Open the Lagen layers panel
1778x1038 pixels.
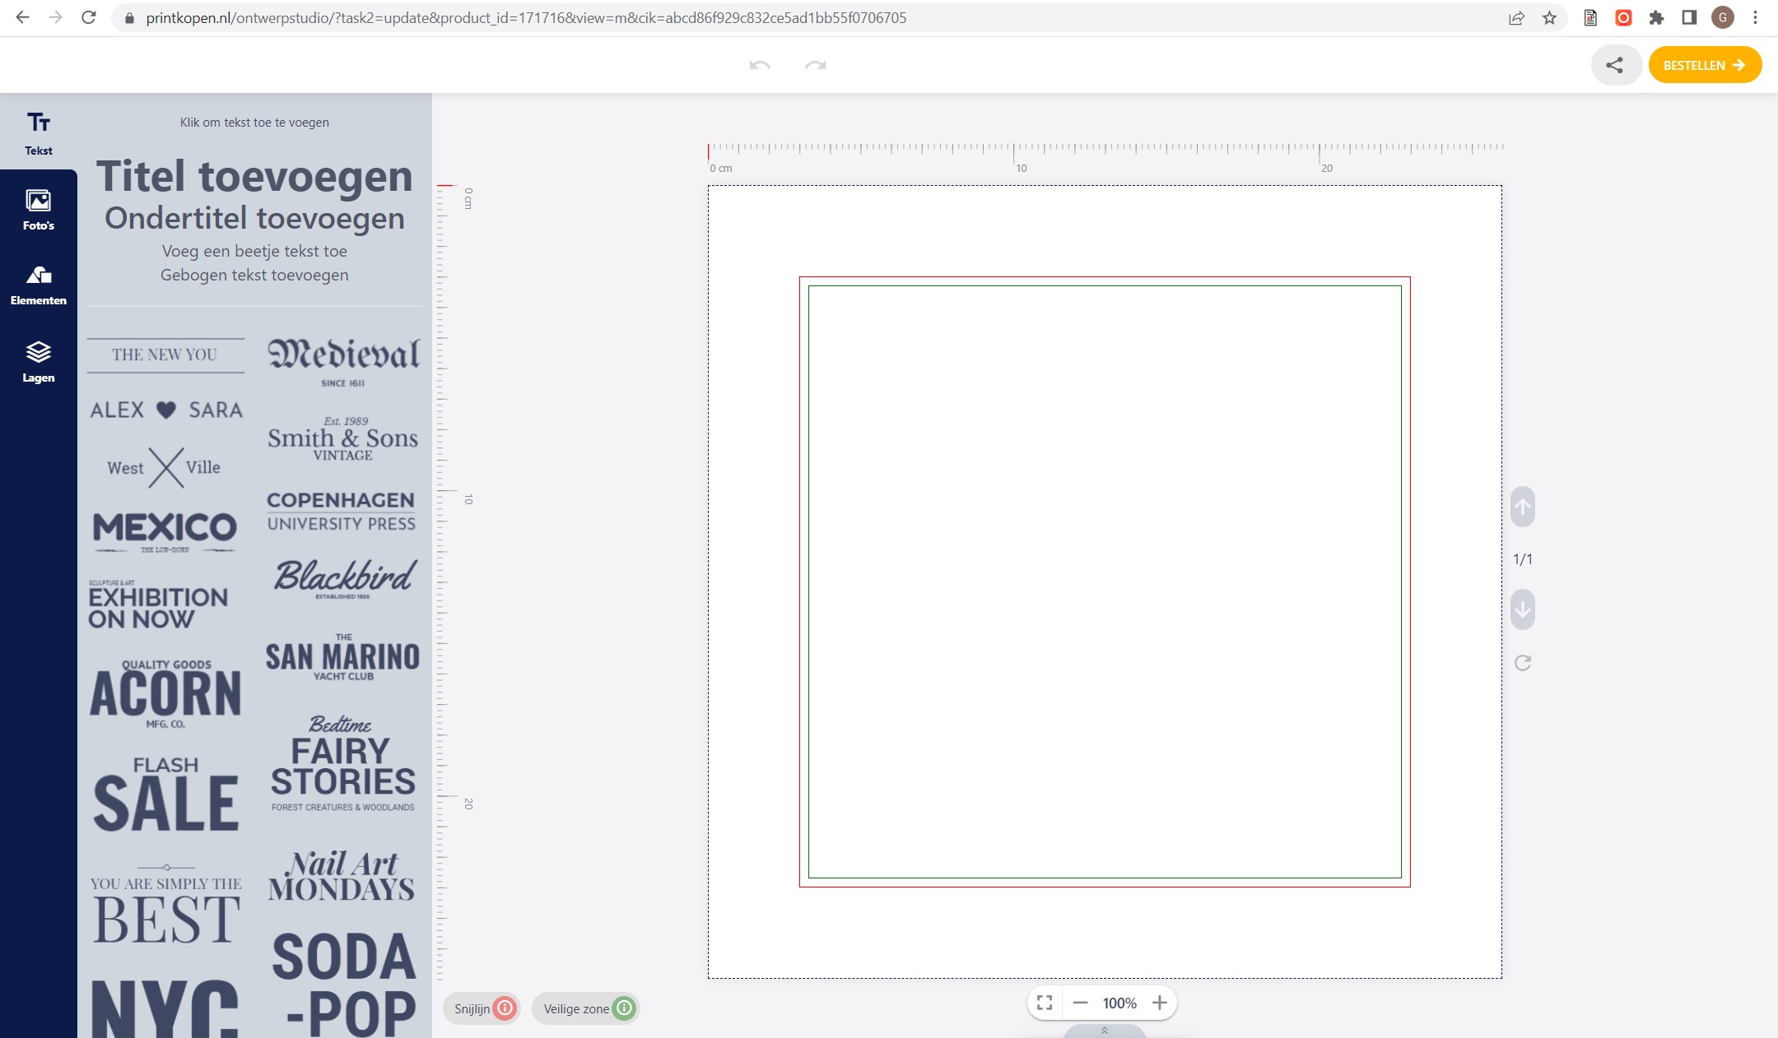[38, 362]
